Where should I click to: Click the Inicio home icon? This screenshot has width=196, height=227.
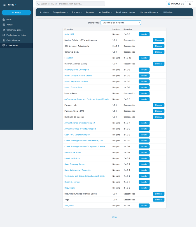(x=4, y=20)
